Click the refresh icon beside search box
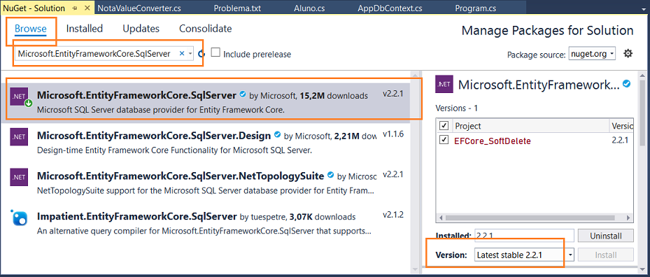Screen dimensions: 650x277 click(202, 54)
